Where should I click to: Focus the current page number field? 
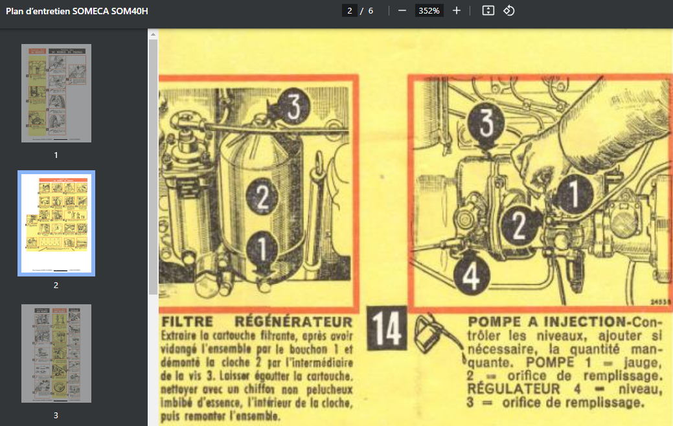pyautogui.click(x=349, y=11)
